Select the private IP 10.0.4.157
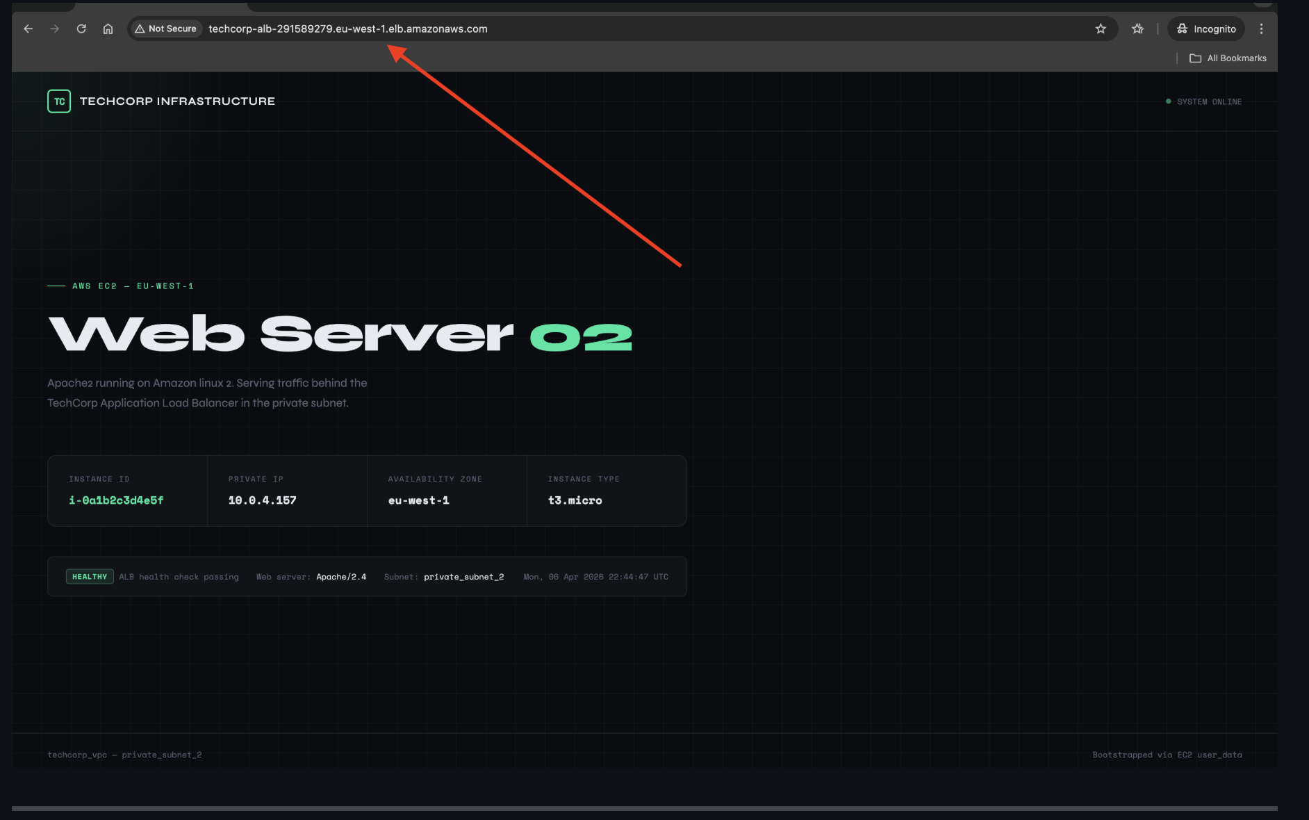1309x820 pixels. [x=263, y=500]
